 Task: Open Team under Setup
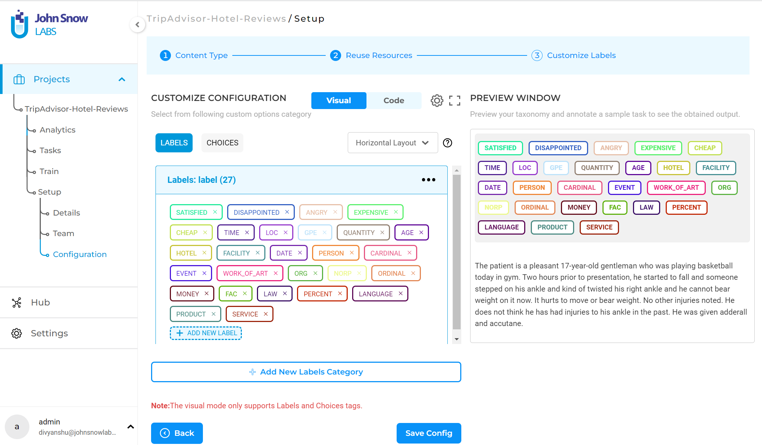click(x=64, y=234)
